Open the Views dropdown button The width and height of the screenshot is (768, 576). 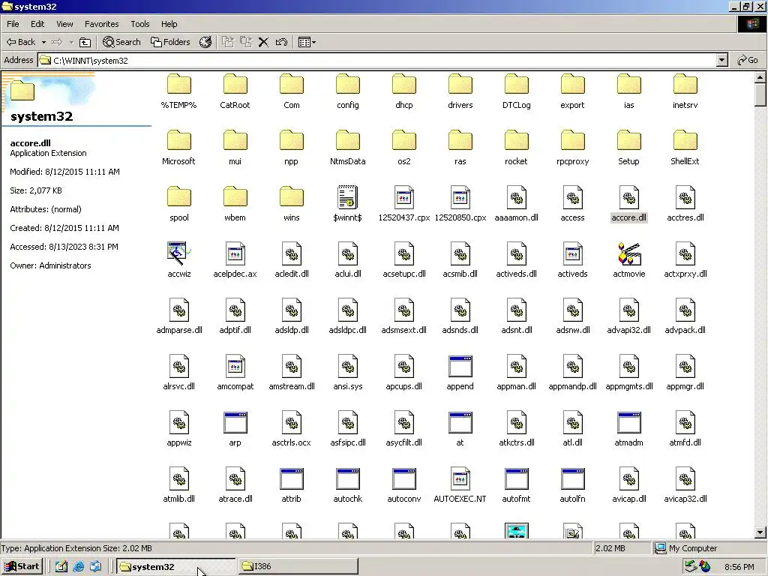[307, 42]
